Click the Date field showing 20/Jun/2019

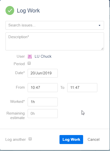pos(43,73)
